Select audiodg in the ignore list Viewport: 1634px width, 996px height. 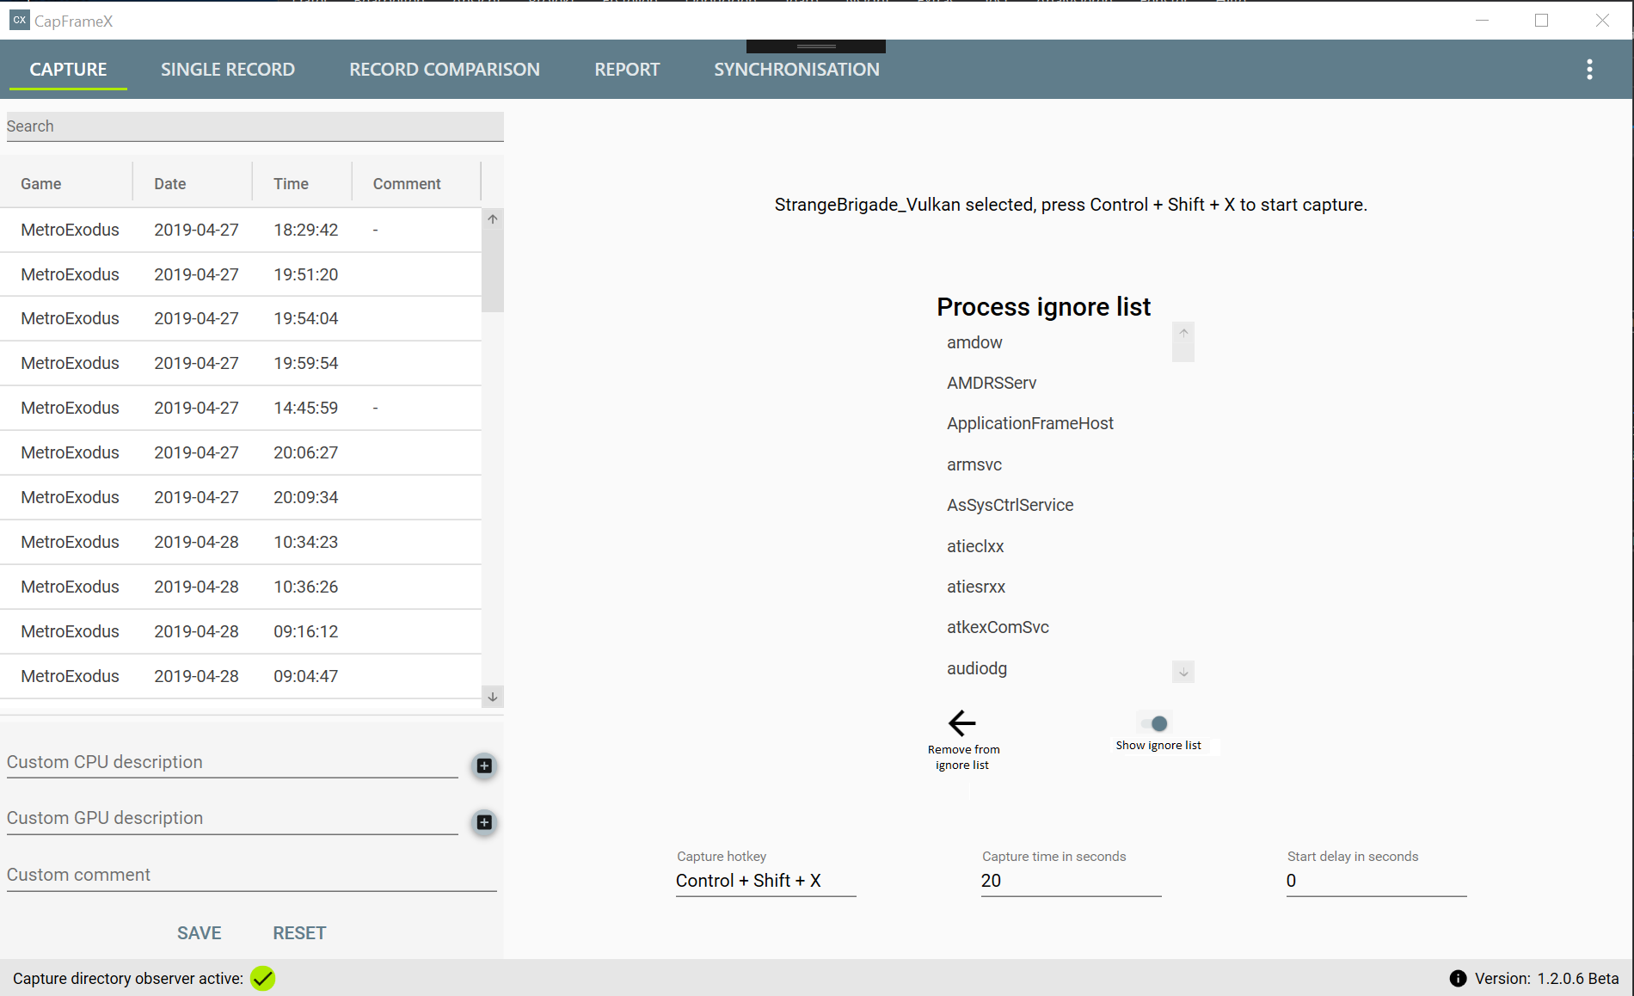pos(977,668)
